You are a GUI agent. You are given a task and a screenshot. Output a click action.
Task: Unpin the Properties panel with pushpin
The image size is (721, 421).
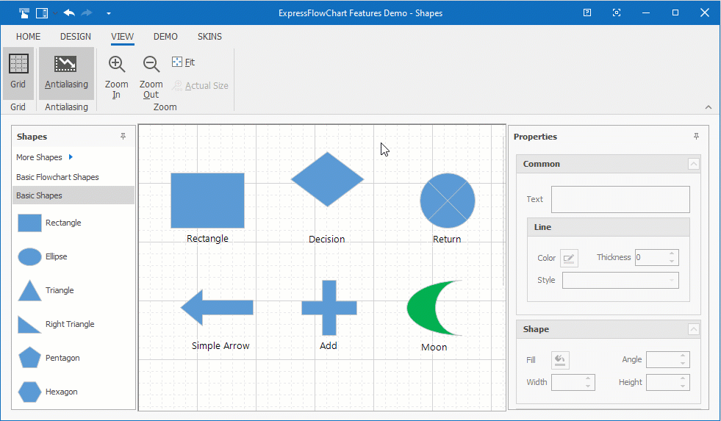pos(696,137)
